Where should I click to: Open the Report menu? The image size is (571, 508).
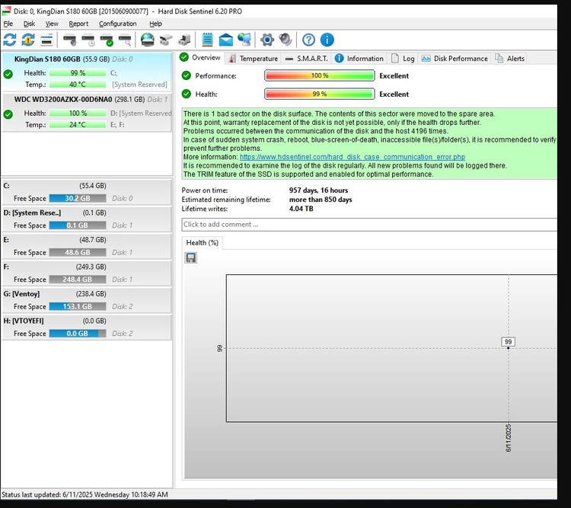pos(78,24)
